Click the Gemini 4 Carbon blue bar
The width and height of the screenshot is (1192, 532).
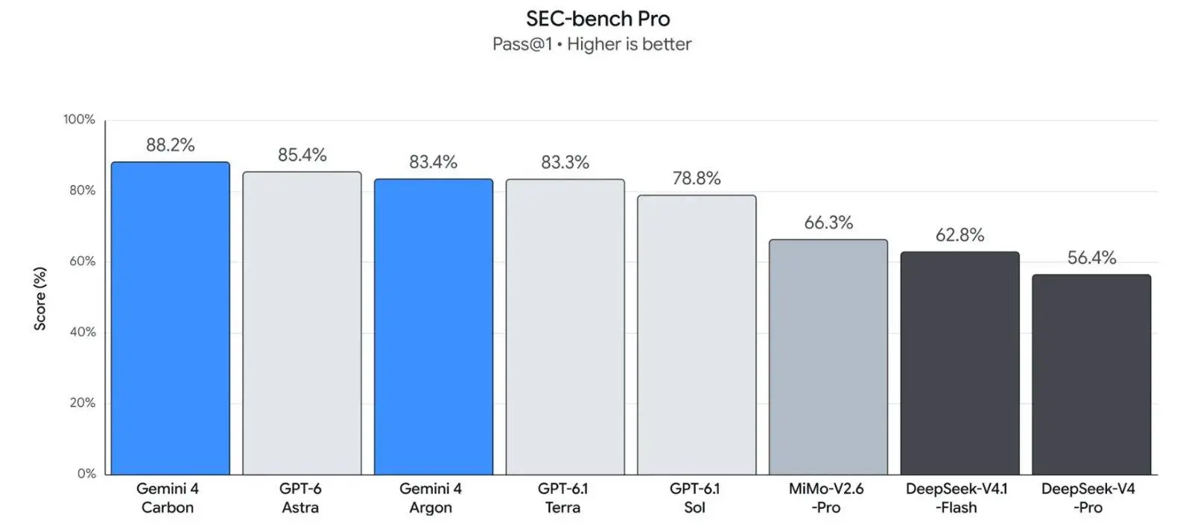point(171,318)
